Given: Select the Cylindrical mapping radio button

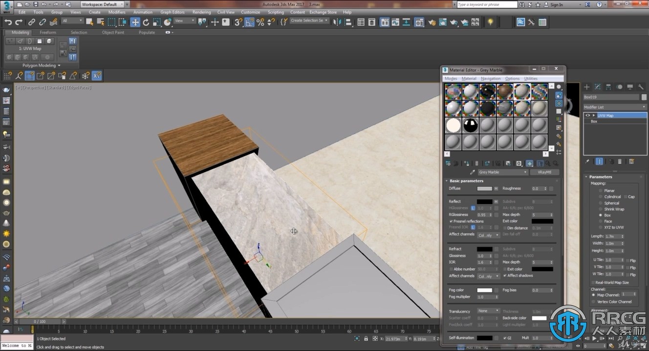Looking at the screenshot, I should coord(601,197).
